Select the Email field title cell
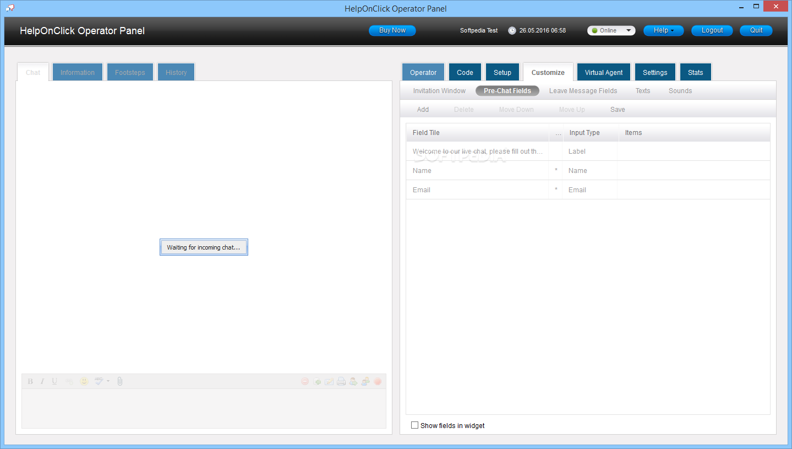The width and height of the screenshot is (792, 449). (477, 190)
